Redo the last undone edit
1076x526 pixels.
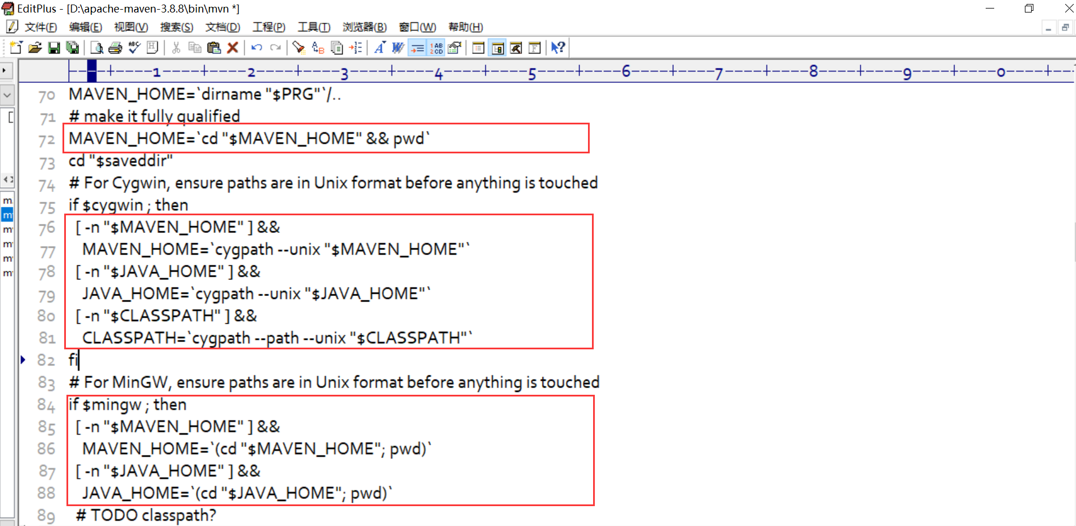click(x=276, y=48)
